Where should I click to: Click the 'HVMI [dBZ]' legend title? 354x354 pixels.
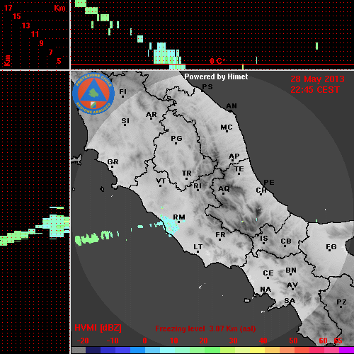(98, 328)
